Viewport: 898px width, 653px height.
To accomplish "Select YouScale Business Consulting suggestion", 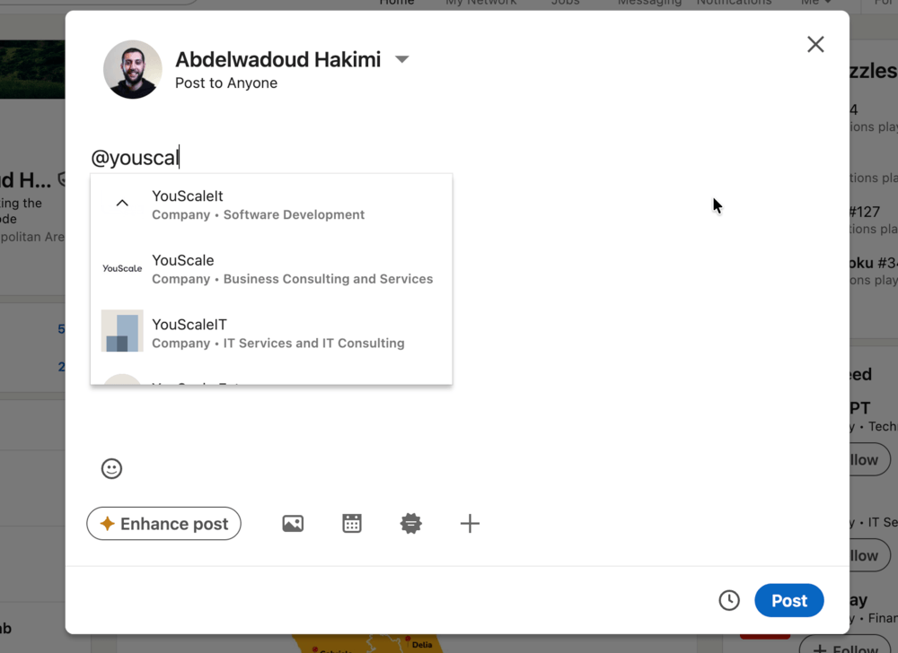I will (271, 269).
